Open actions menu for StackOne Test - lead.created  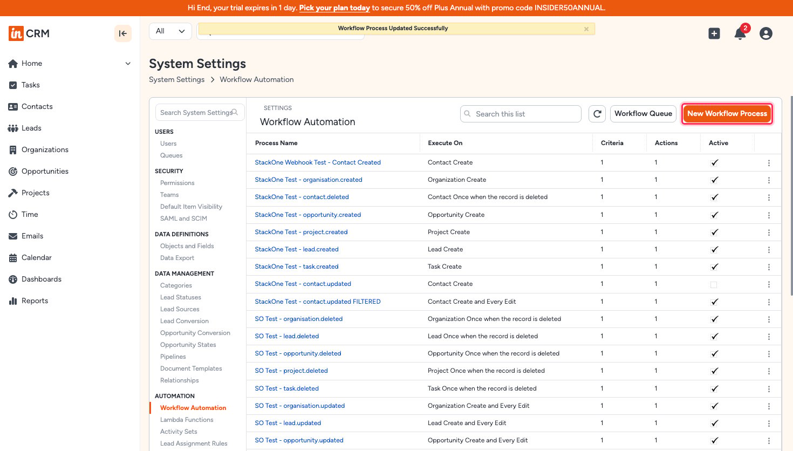point(769,250)
